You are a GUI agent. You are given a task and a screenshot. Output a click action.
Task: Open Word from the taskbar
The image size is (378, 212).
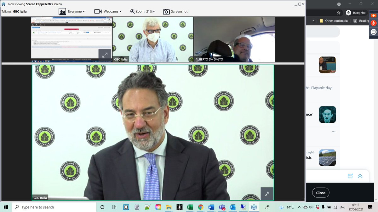tap(211, 207)
